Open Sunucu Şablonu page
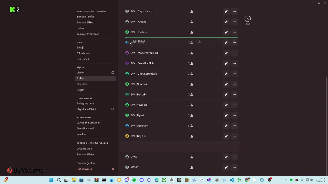328x184 pixels. click(x=87, y=163)
